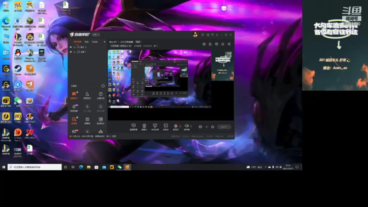Open the checkbox-square tool in toolbox top row
The height and width of the screenshot is (207, 368).
101,95
